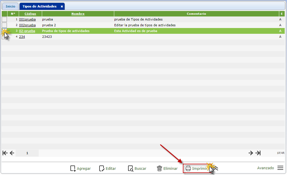Check the box for row 001prueba

4,19
